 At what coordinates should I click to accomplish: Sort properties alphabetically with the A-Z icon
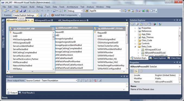click(136, 71)
